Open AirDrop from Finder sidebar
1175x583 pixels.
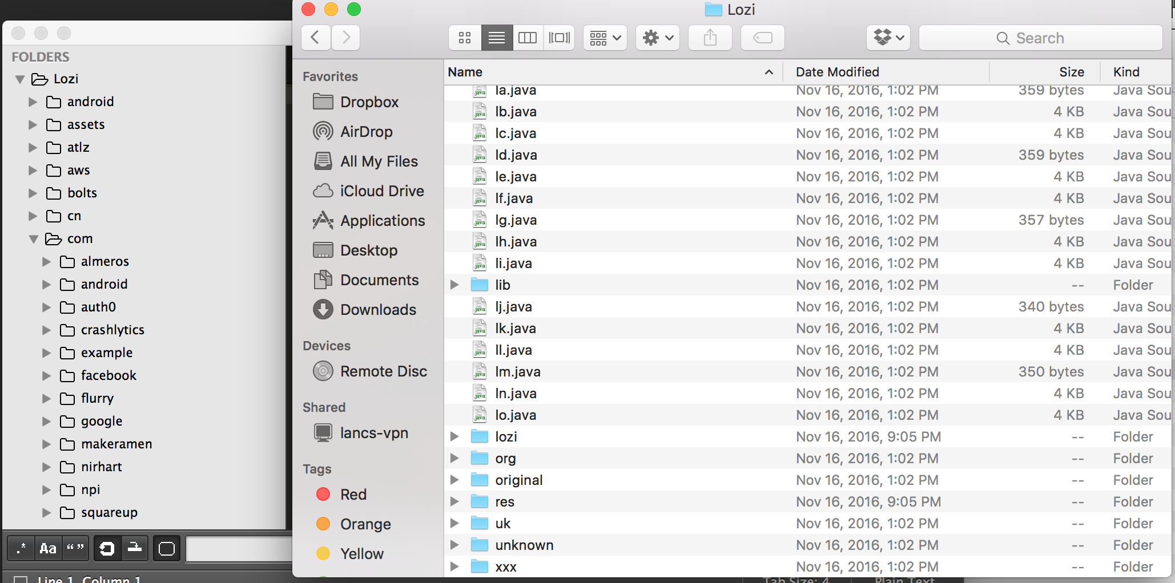pos(366,132)
